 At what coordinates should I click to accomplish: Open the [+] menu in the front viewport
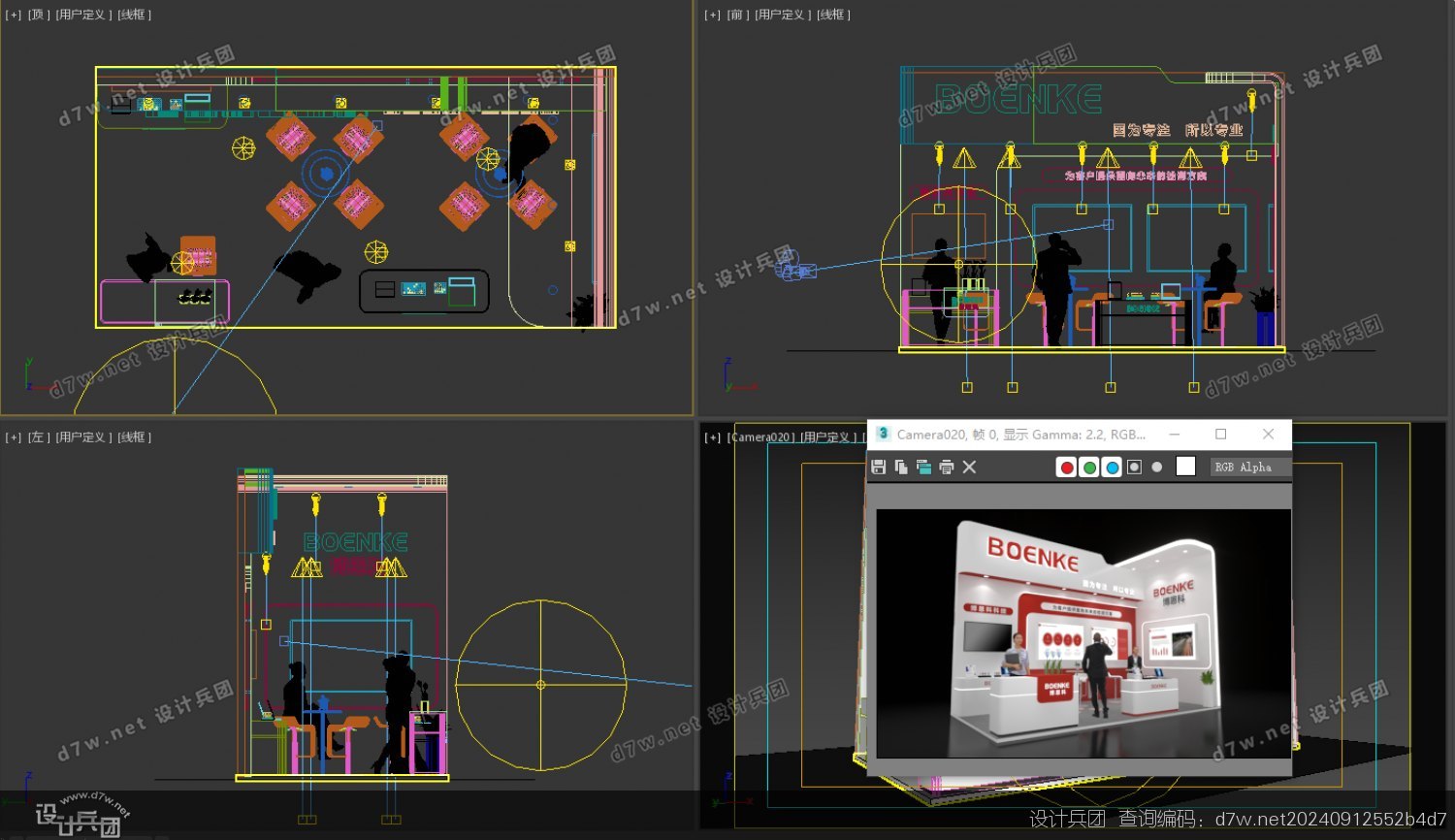[x=712, y=15]
